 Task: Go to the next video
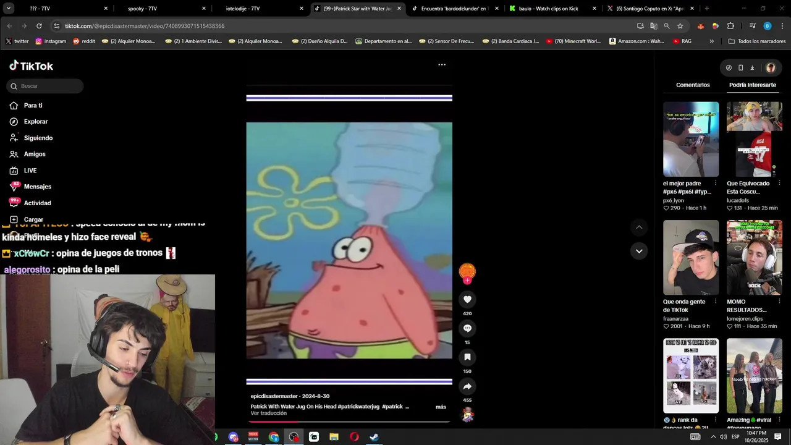point(639,251)
